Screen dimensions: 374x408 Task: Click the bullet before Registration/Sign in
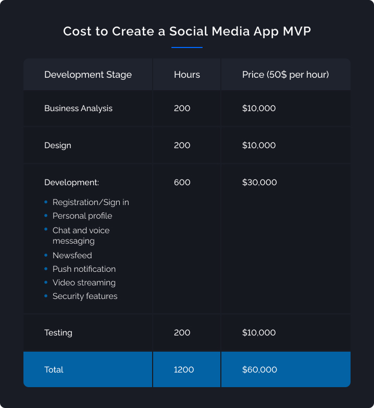tap(46, 202)
